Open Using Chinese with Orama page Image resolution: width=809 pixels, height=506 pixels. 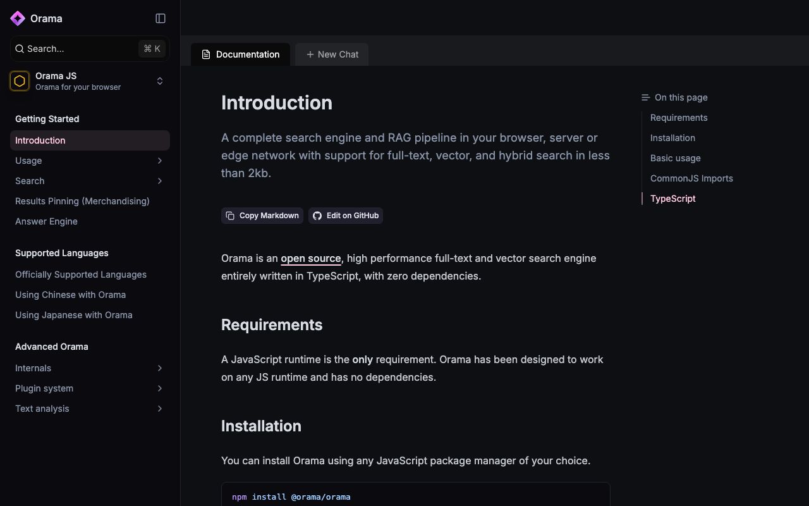click(x=90, y=295)
